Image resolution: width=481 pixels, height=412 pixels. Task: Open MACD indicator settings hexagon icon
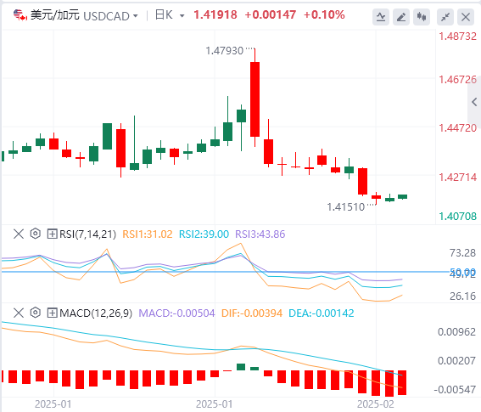36,313
